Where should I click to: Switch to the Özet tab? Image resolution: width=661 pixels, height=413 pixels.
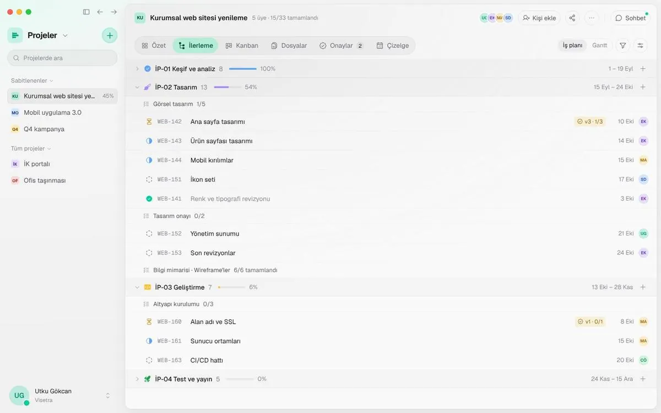click(x=154, y=46)
